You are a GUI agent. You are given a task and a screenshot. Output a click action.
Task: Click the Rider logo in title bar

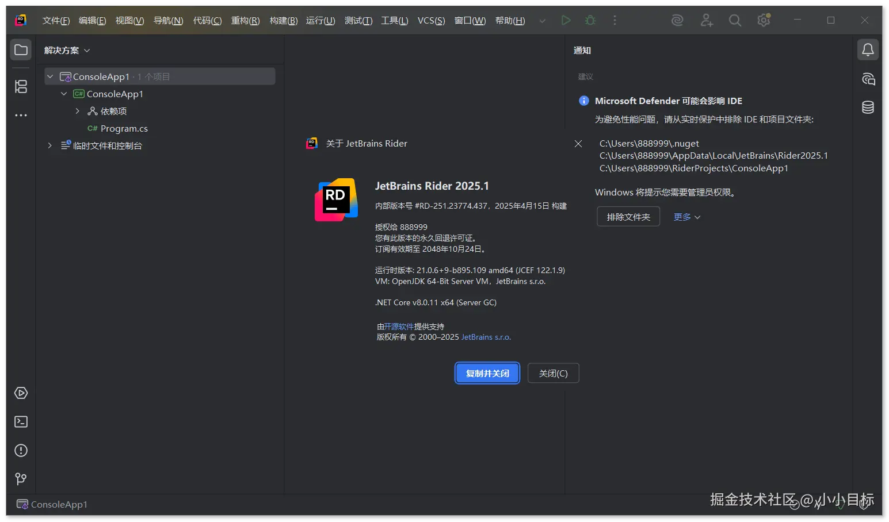(x=21, y=20)
